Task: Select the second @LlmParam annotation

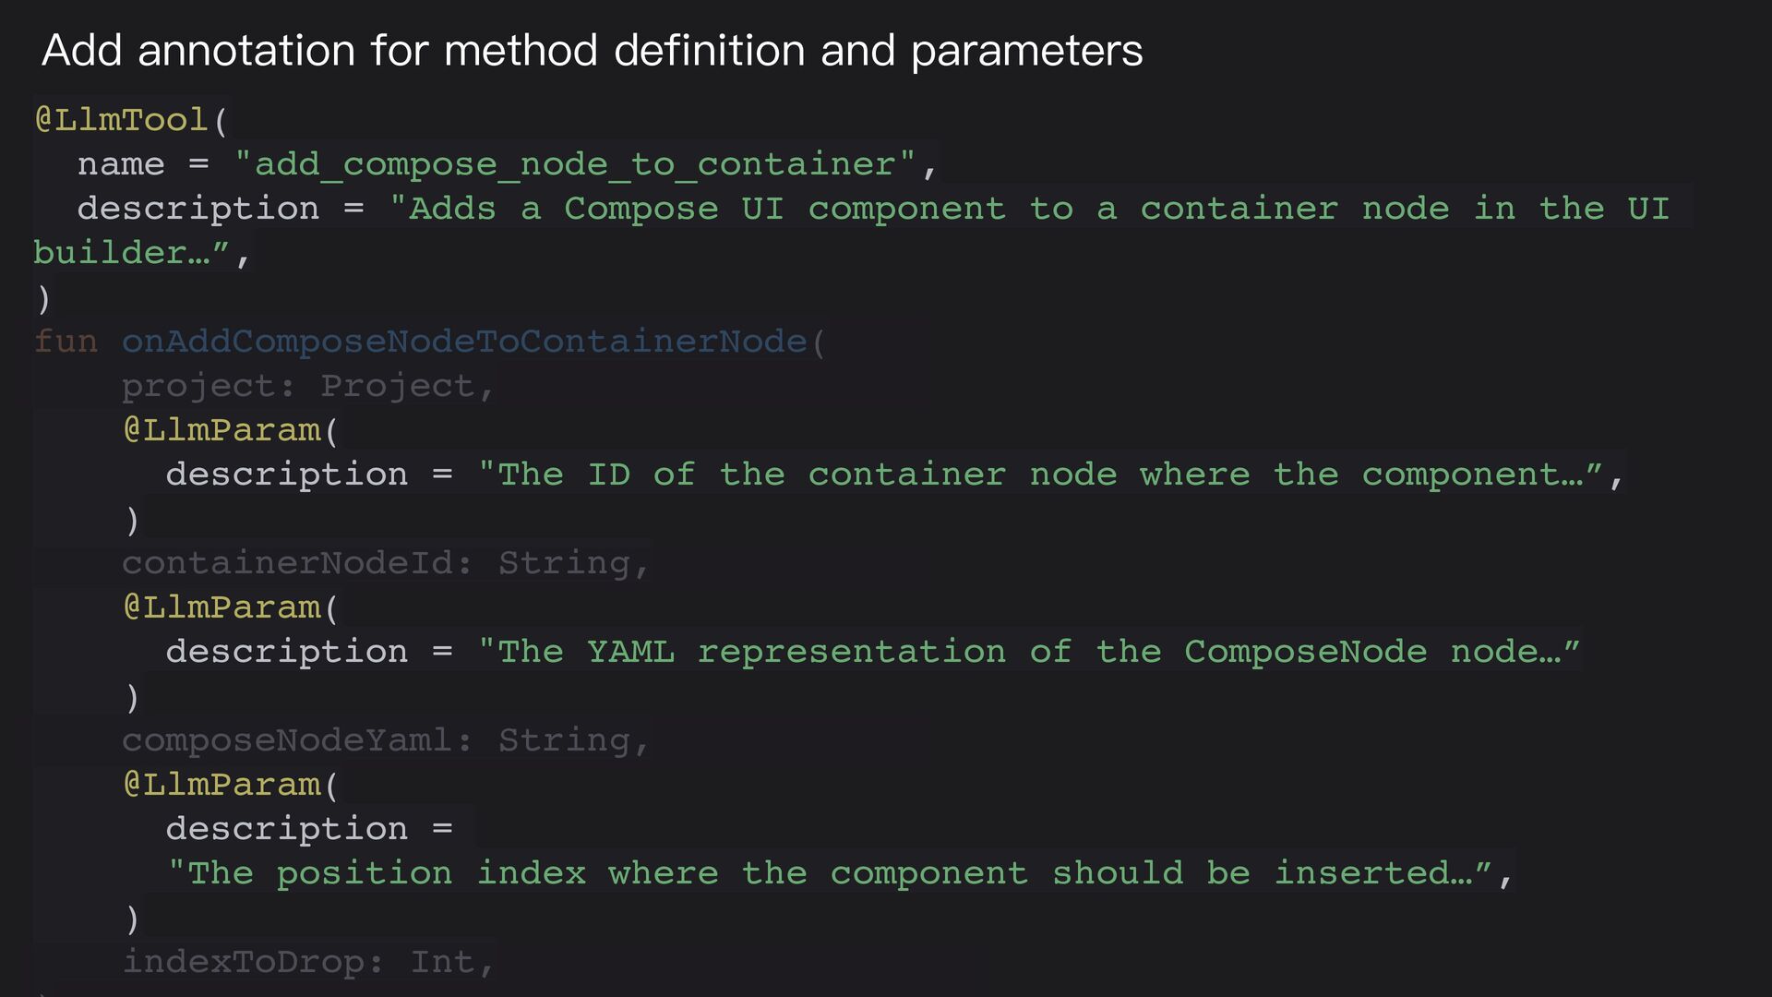Action: point(221,607)
